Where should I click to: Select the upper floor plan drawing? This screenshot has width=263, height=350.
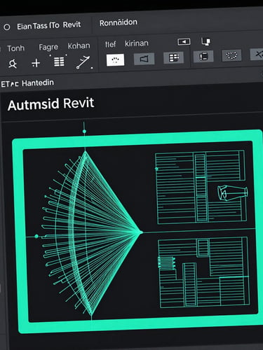pyautogui.click(x=201, y=188)
